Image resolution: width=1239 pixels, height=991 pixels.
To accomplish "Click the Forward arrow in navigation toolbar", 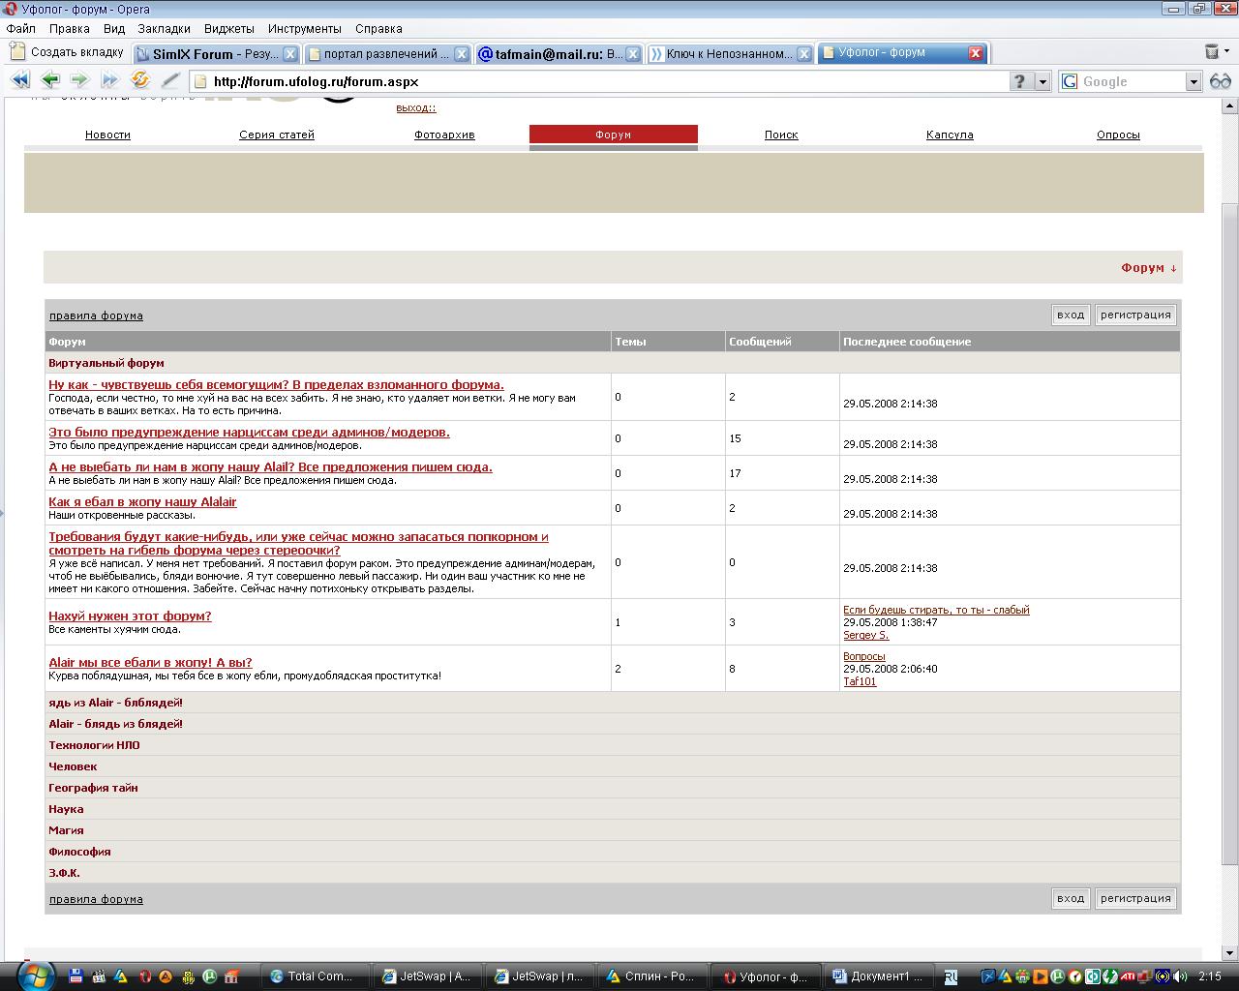I will 79,81.
